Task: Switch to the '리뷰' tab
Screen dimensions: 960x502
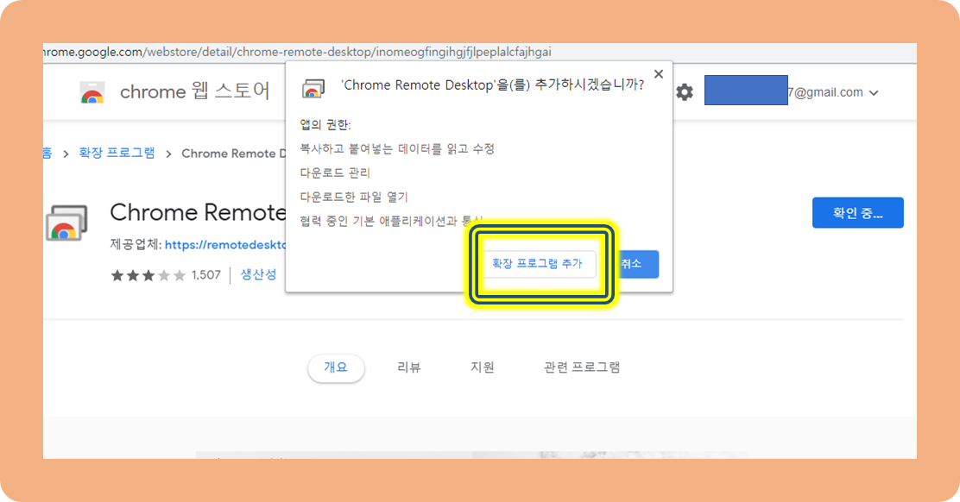Action: (409, 367)
